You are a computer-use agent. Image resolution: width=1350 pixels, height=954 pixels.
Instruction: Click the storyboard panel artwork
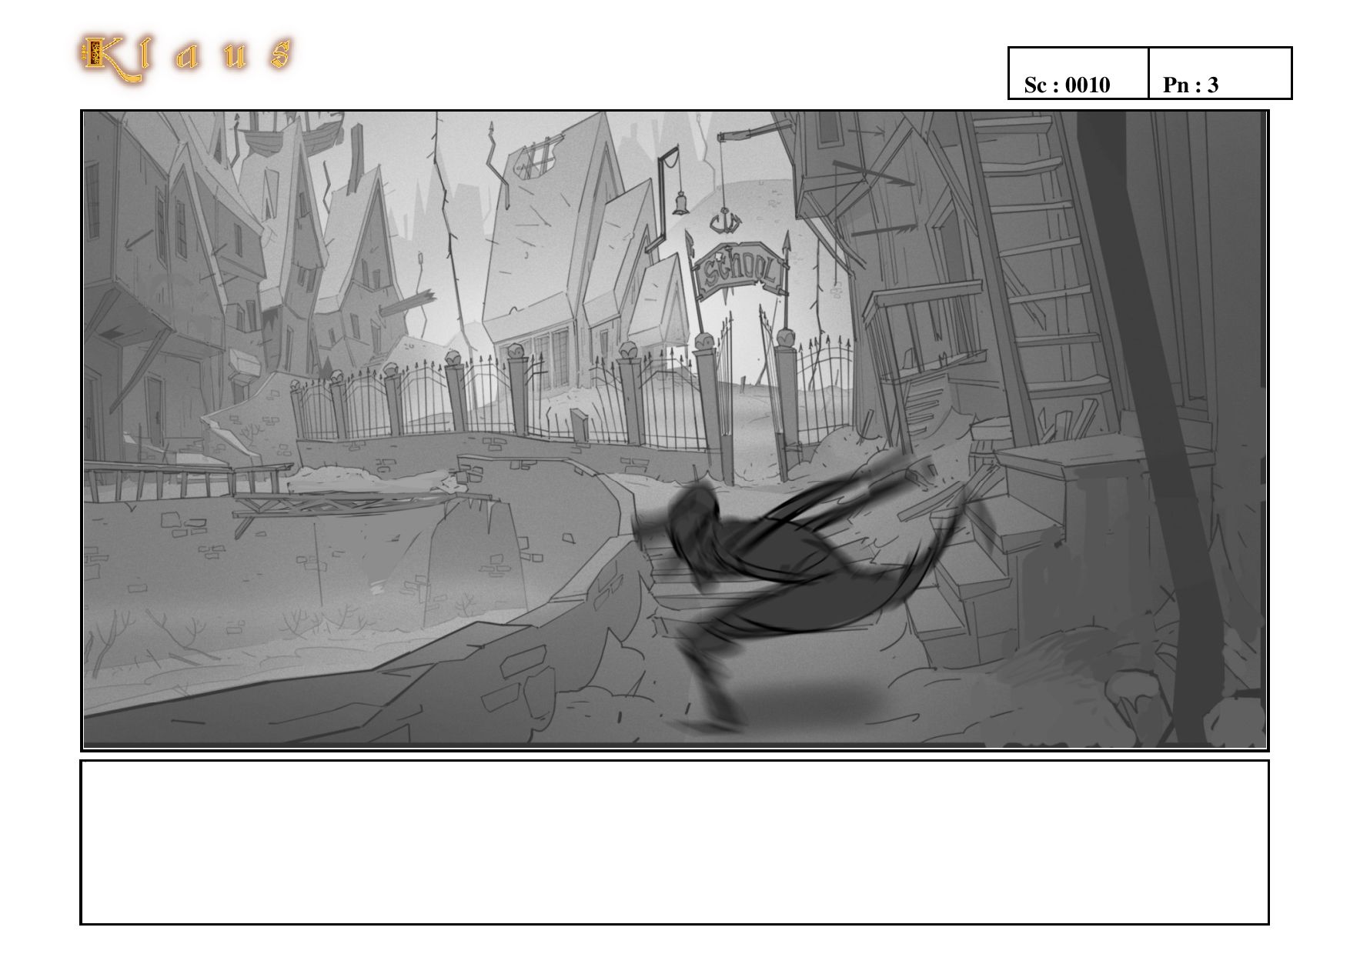click(x=674, y=430)
